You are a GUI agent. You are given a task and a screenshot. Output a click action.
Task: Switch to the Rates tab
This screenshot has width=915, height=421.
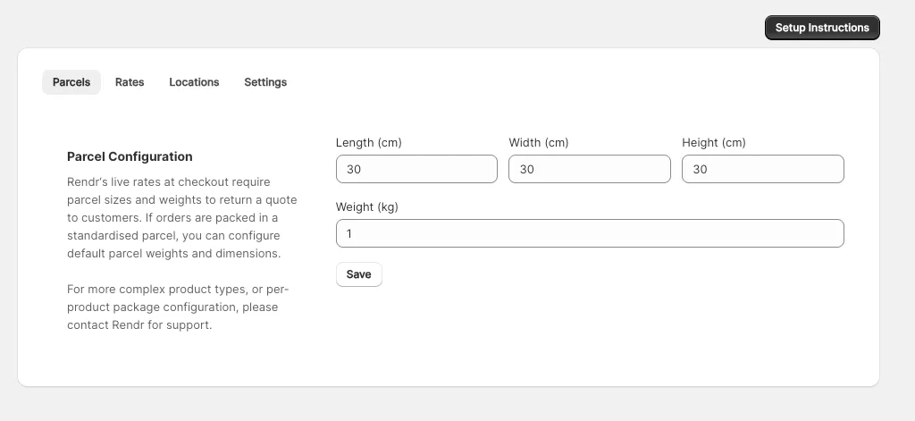(130, 82)
